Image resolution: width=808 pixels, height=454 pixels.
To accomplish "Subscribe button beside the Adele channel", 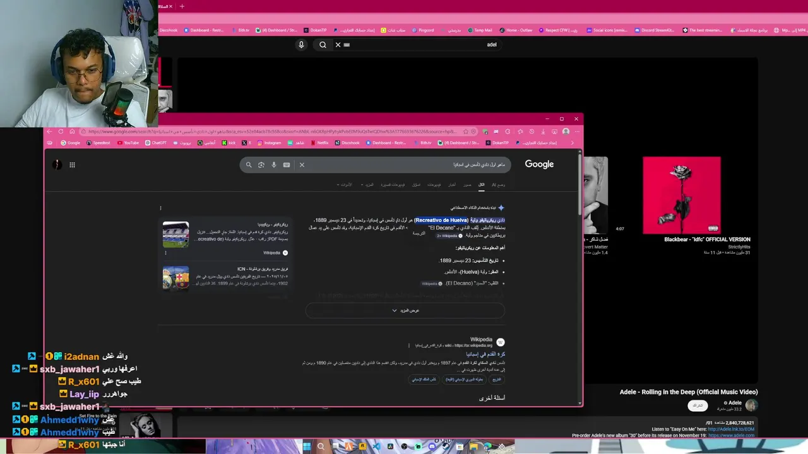I will tap(698, 405).
